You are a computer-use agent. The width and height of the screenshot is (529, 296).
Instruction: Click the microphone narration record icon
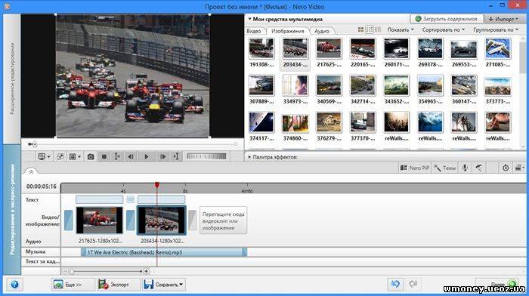[x=465, y=168]
